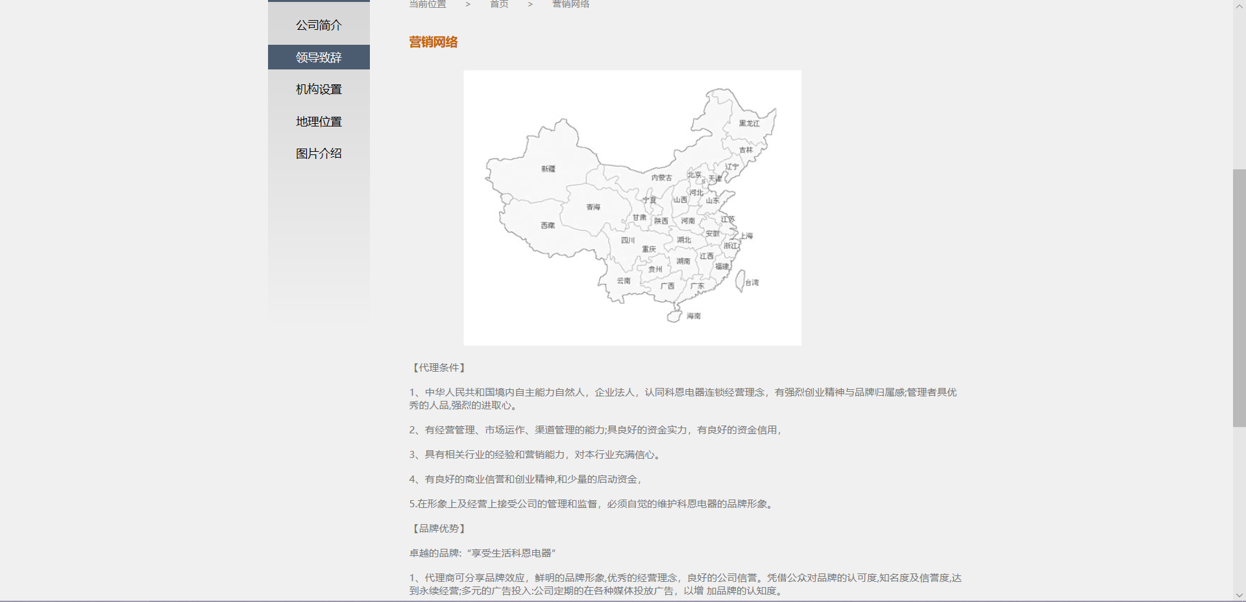Click the 【代理条件】 section heading
Image resolution: width=1246 pixels, height=602 pixels.
(439, 368)
